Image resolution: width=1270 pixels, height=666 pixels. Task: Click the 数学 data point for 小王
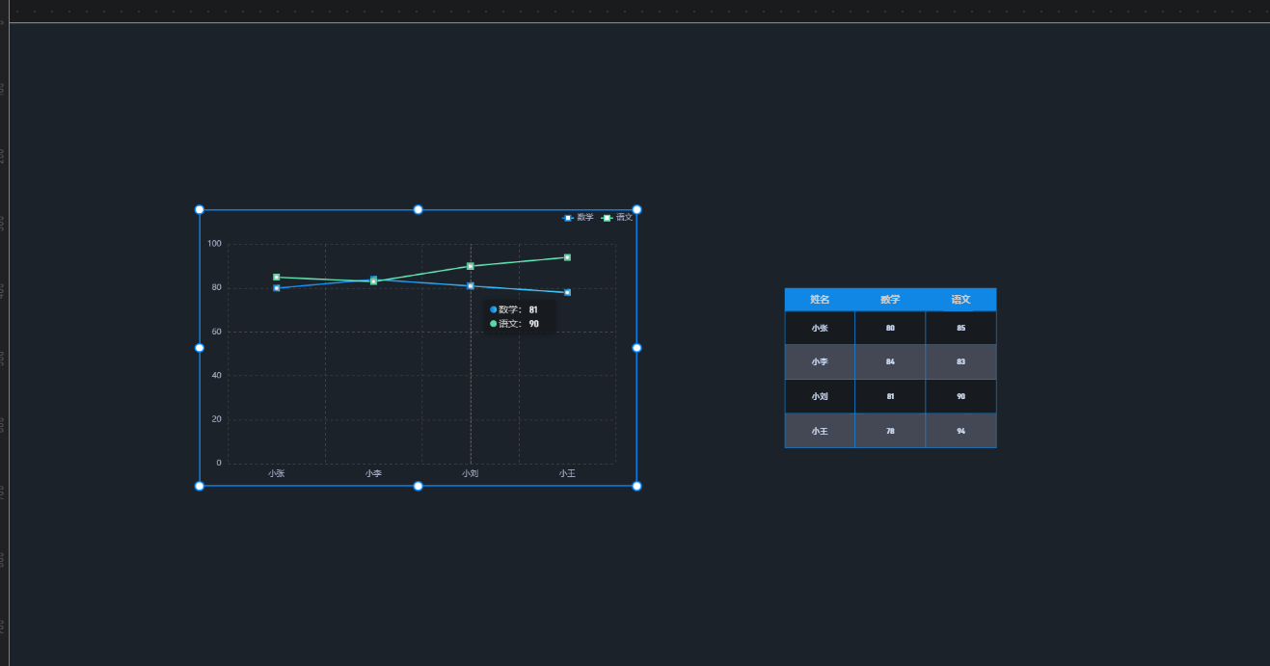point(567,292)
